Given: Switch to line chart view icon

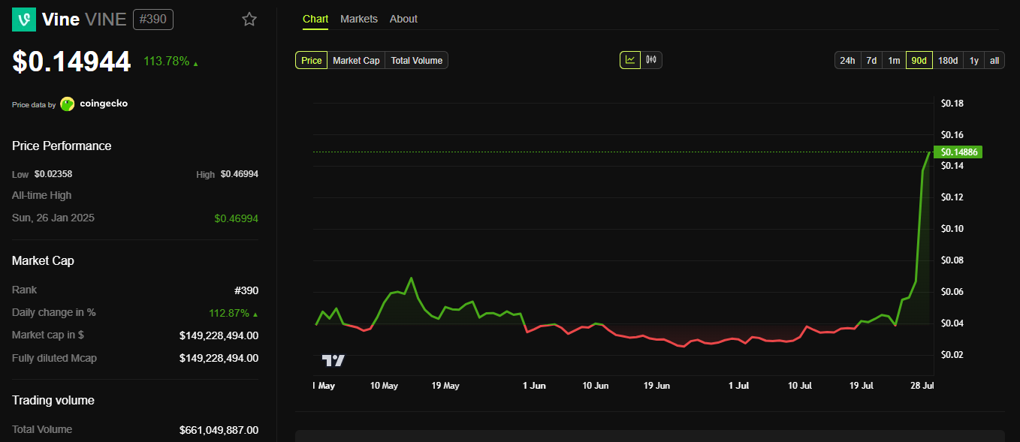Looking at the screenshot, I should [x=630, y=60].
